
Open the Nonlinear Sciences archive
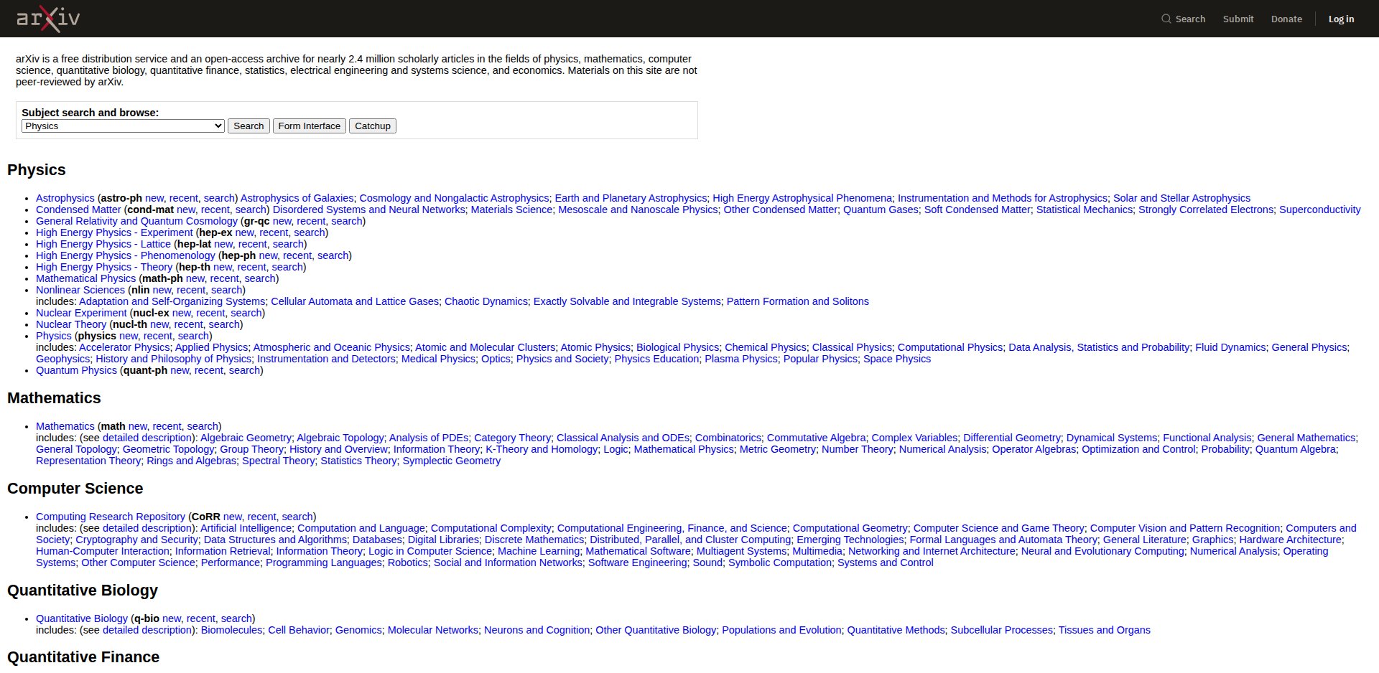coord(80,290)
